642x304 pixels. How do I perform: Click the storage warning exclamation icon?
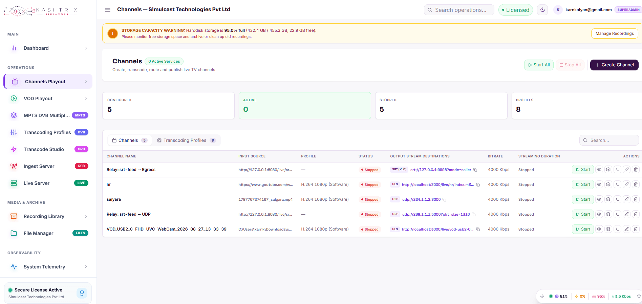(x=113, y=34)
